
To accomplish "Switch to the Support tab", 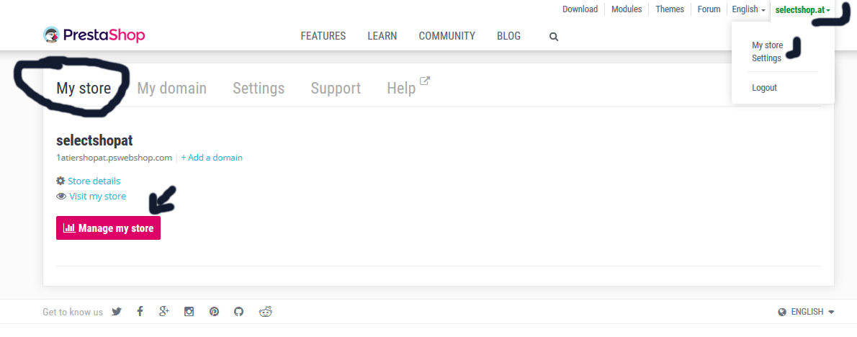I will (x=336, y=88).
